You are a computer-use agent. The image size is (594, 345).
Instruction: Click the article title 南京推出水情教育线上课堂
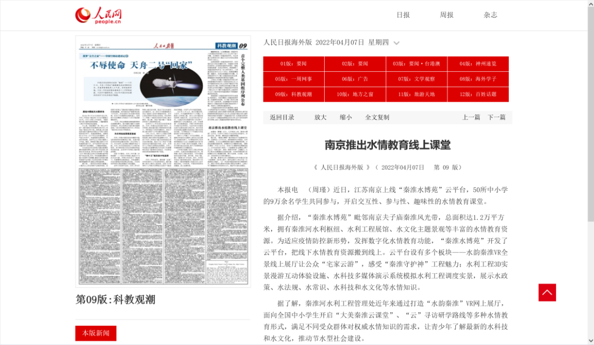point(387,145)
